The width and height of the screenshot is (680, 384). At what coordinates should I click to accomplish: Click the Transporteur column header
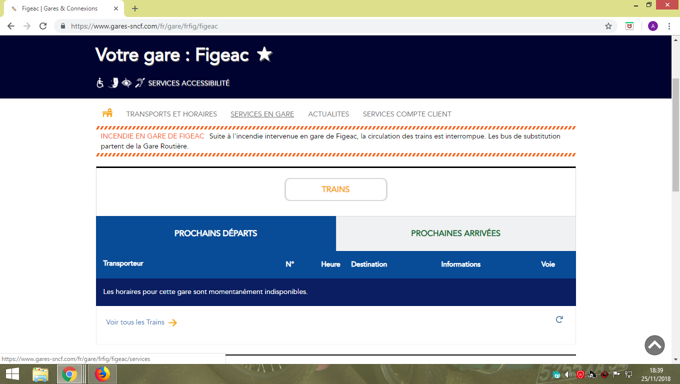[x=123, y=263]
